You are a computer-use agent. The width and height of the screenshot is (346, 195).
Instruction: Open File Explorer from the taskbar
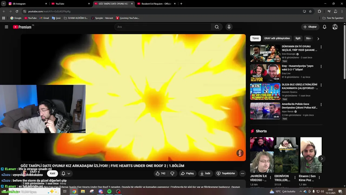tap(83, 191)
